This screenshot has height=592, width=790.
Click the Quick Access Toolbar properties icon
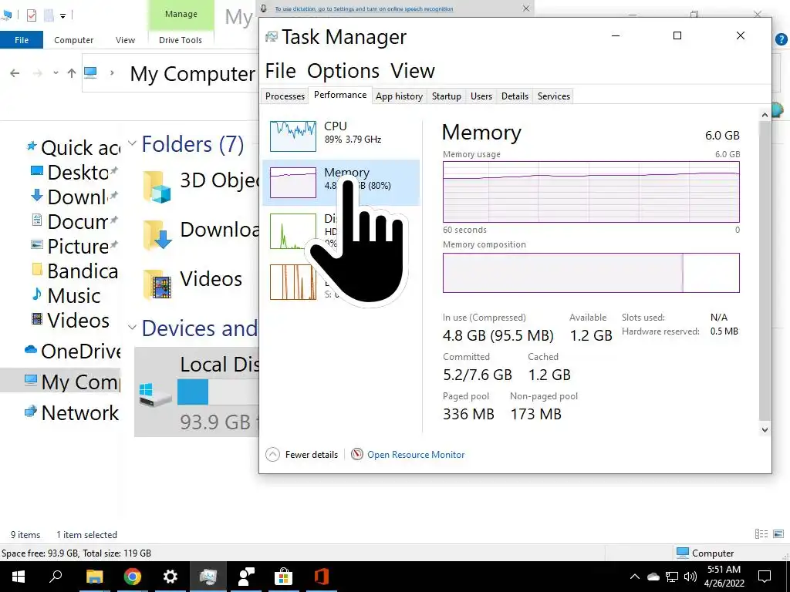[x=31, y=15]
